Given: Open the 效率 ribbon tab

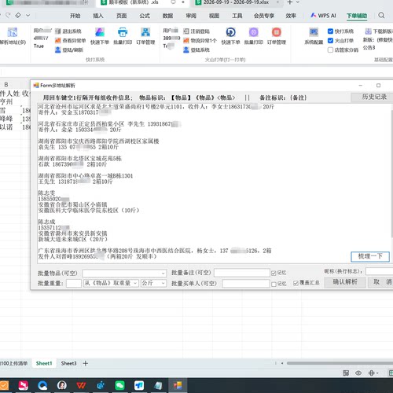Looking at the screenshot, I should (291, 16).
